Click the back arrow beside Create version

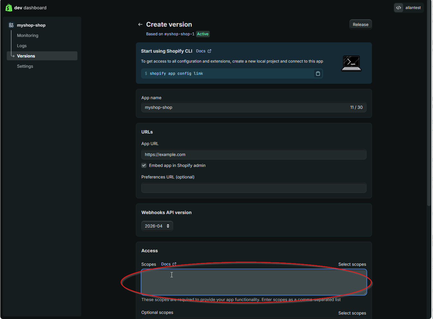[x=140, y=24]
